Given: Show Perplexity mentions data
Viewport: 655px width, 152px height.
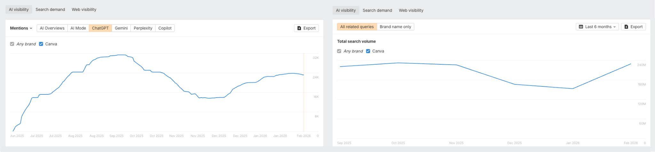Looking at the screenshot, I should 143,28.
